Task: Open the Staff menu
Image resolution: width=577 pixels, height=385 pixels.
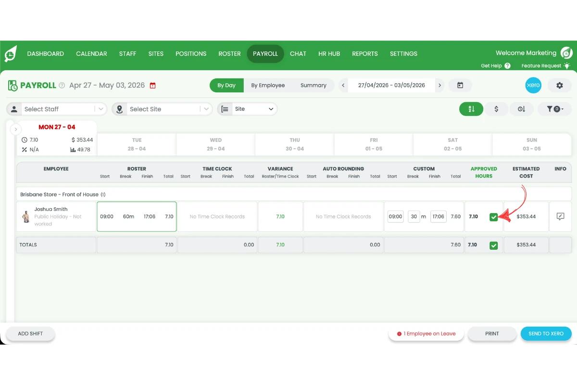Action: (128, 53)
